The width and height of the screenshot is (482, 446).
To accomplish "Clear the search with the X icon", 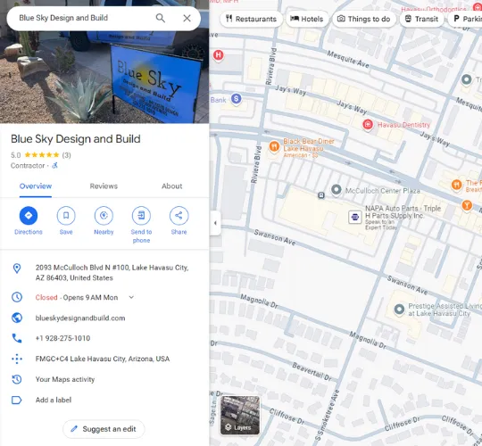I will 187,18.
